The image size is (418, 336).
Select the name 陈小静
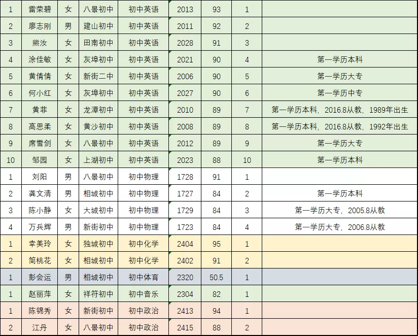(x=40, y=210)
